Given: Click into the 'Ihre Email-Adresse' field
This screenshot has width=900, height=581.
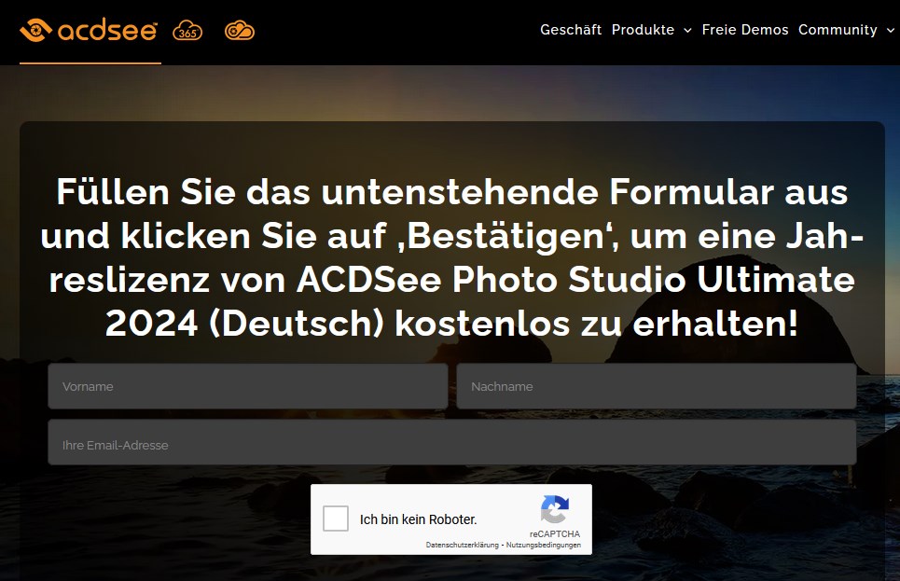Looking at the screenshot, I should [452, 442].
